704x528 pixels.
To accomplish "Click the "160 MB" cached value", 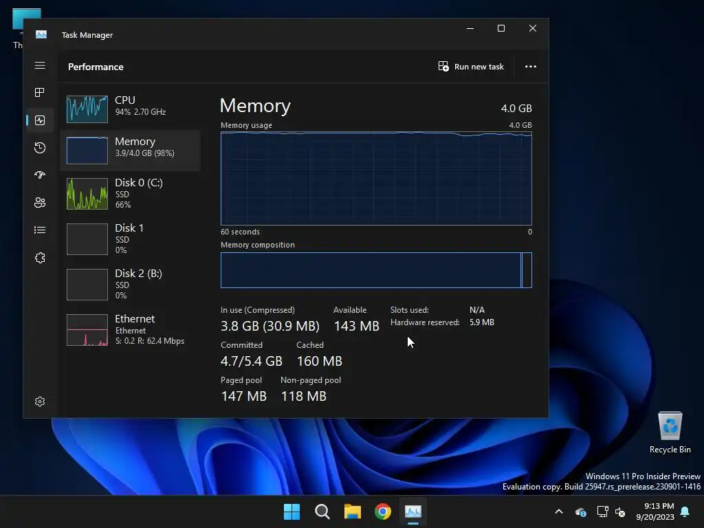I will click(x=319, y=361).
